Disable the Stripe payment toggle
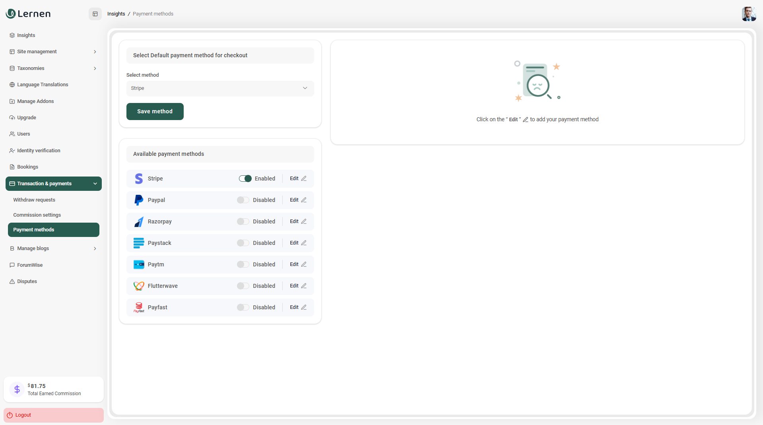Screen dimensions: 763x425 [x=245, y=179]
